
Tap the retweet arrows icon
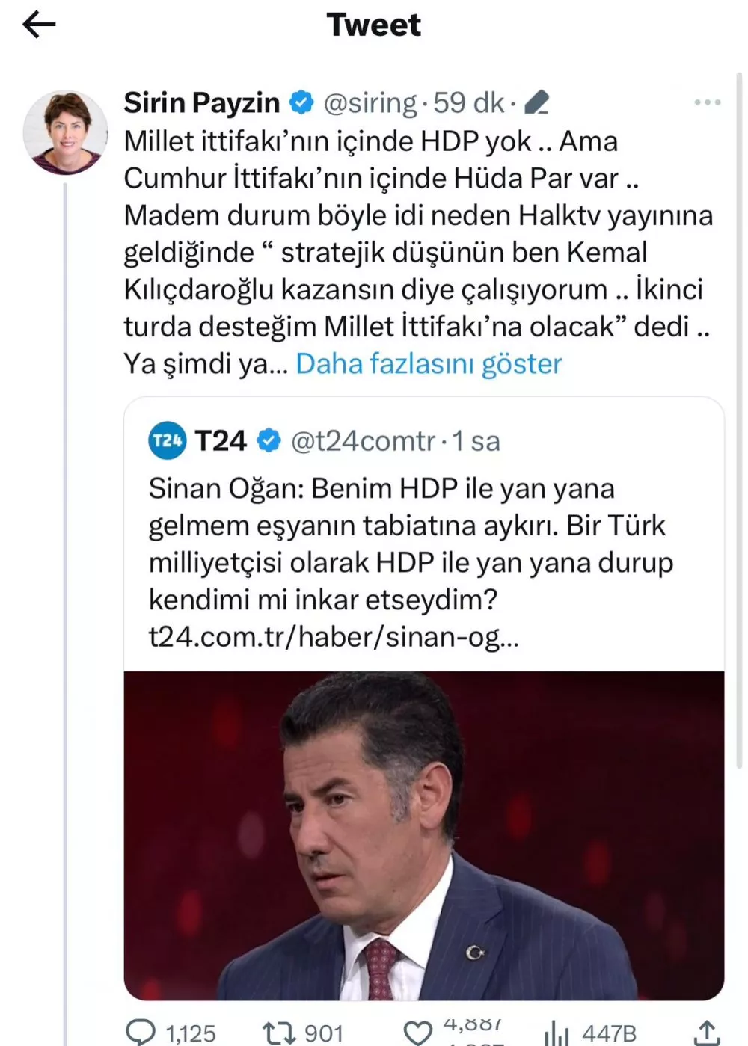click(x=280, y=1033)
